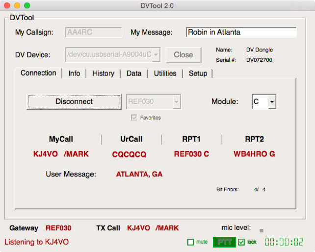Click the My Message text field
This screenshot has height=252, width=315.
tap(241, 32)
